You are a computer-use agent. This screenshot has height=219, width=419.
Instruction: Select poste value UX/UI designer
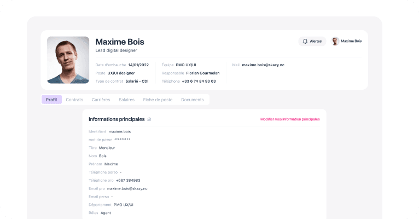tap(121, 73)
